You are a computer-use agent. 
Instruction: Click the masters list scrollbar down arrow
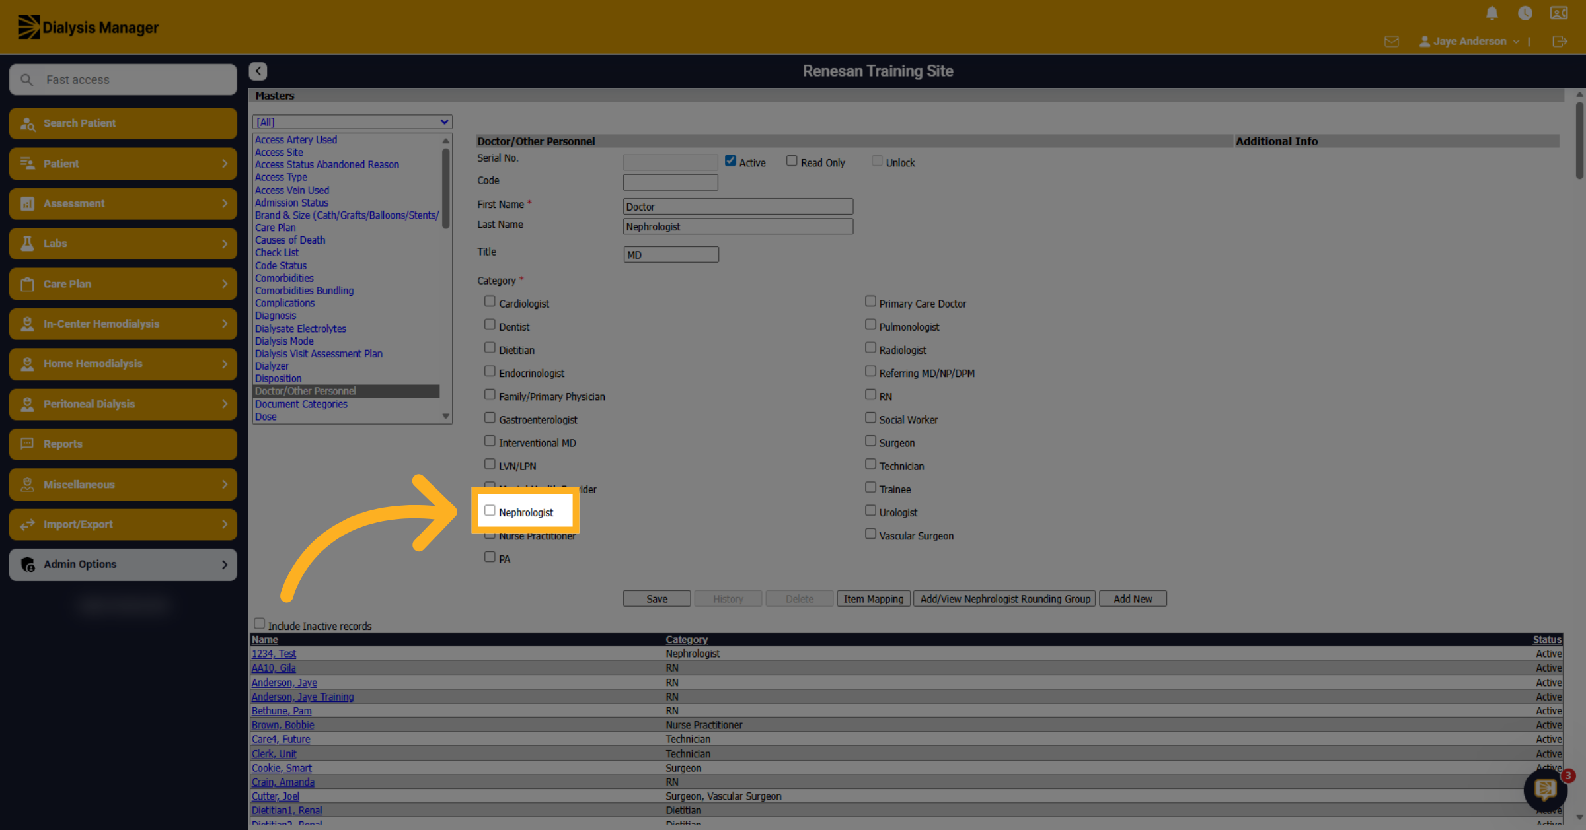point(446,417)
